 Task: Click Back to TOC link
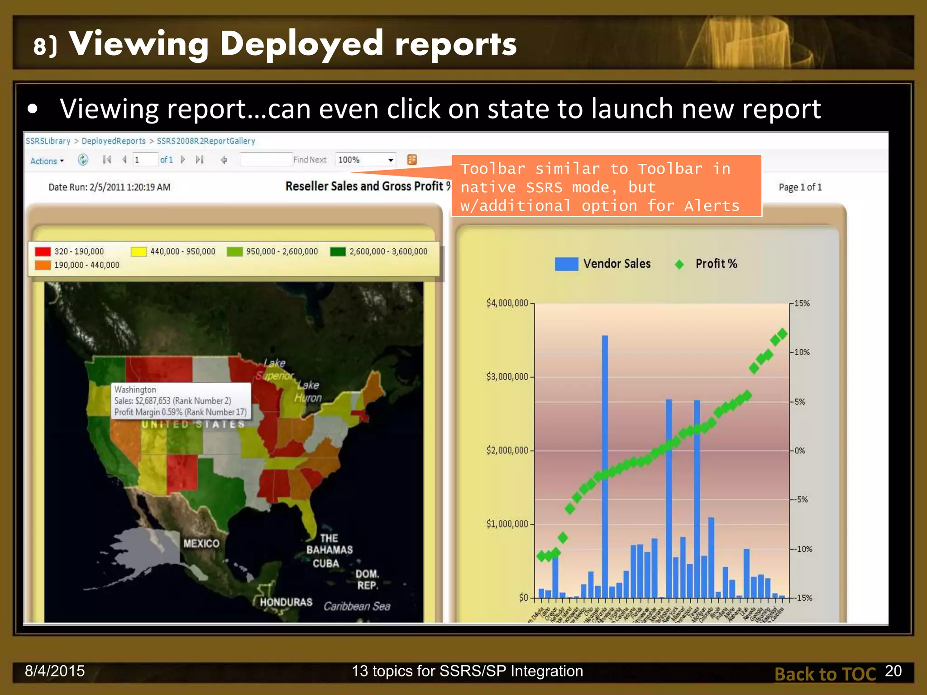[x=825, y=674]
